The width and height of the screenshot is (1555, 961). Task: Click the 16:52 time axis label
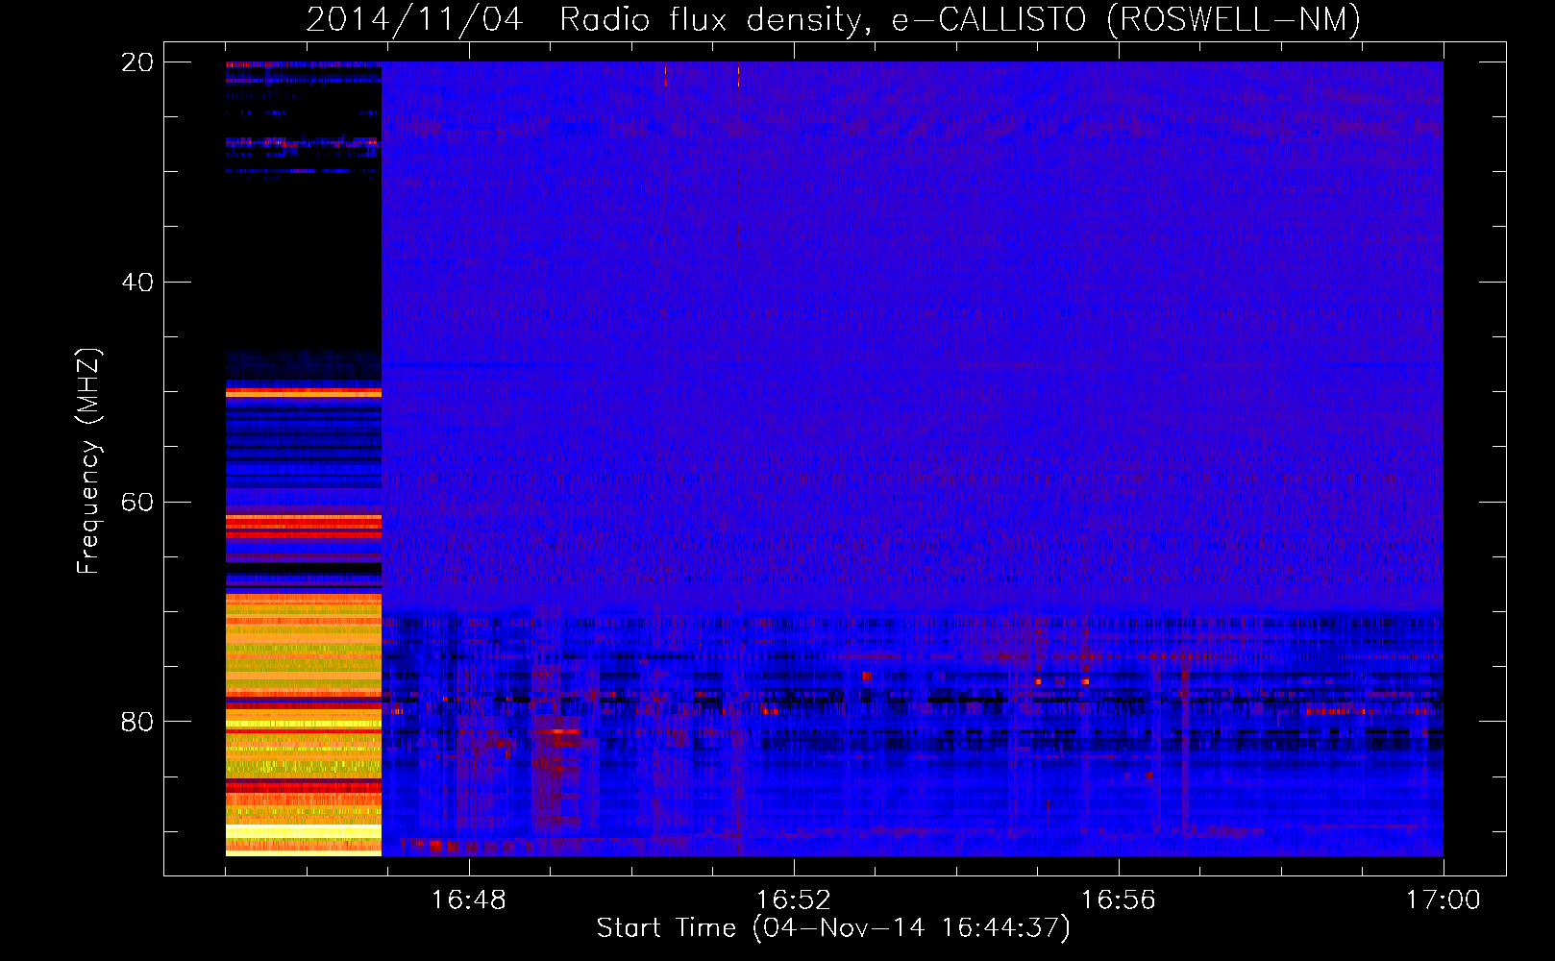coord(793,900)
